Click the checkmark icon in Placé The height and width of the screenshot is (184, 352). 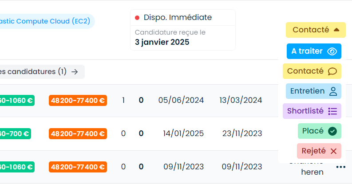click(x=332, y=131)
